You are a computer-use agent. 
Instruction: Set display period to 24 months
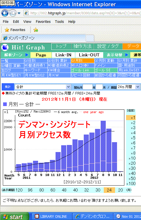pyautogui.click(x=109, y=190)
